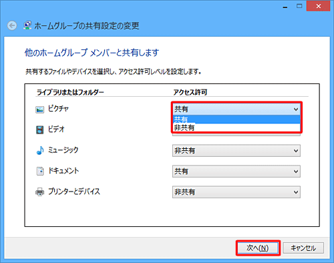Open the ミュージック access dropdown

pyautogui.click(x=236, y=151)
